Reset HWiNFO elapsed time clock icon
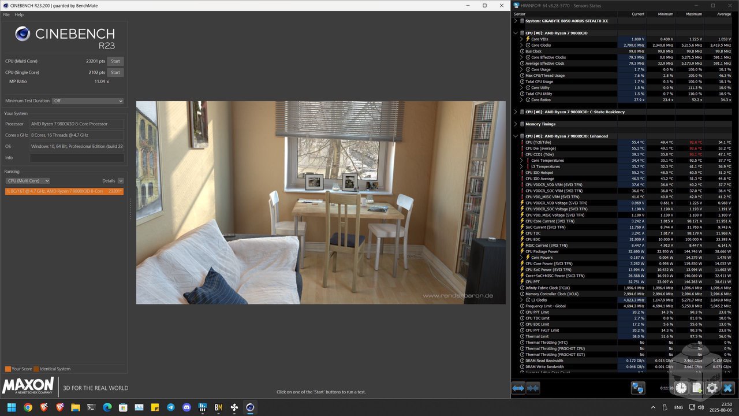 point(681,388)
